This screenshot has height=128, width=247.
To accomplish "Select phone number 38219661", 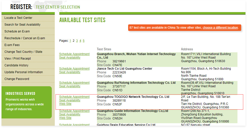I will click(119, 61).
